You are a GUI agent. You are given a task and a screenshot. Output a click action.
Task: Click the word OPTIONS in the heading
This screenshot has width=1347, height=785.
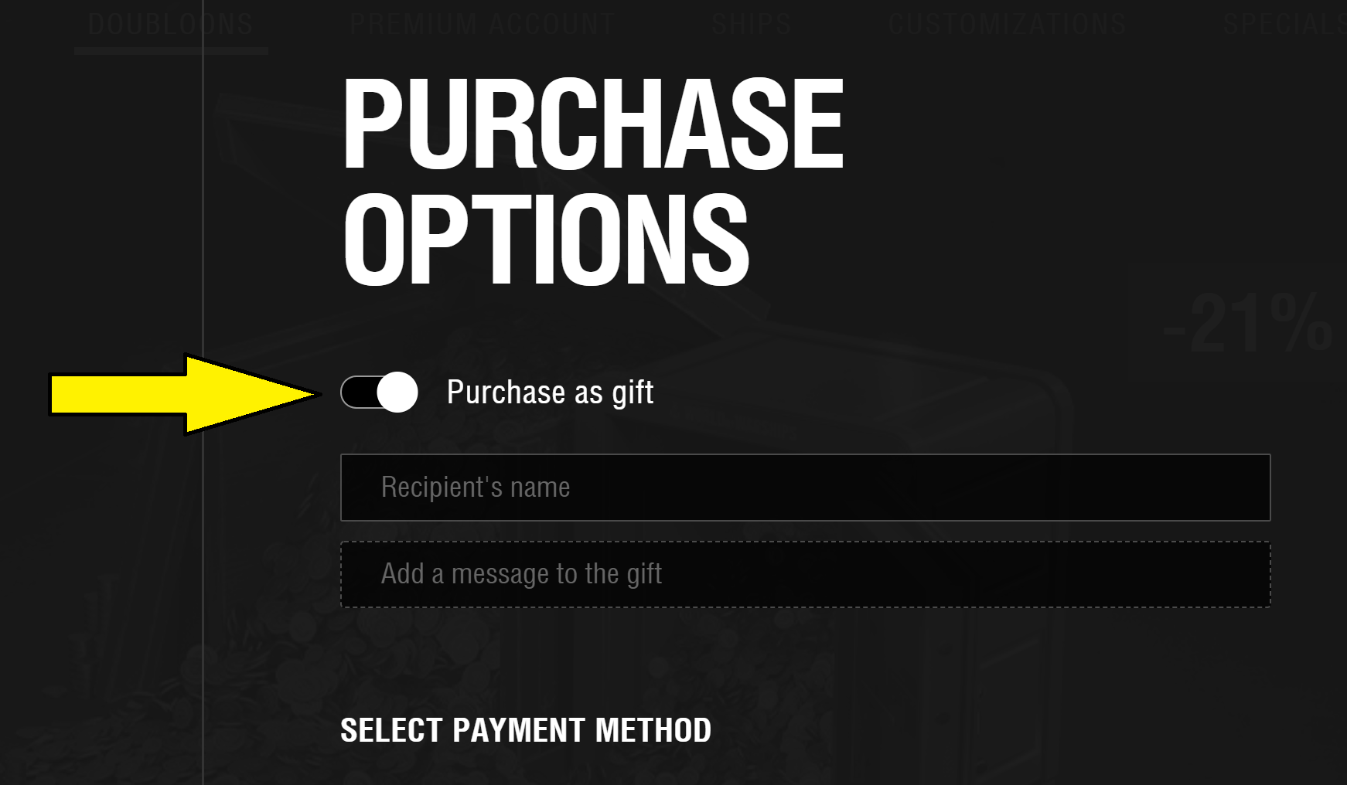point(546,238)
